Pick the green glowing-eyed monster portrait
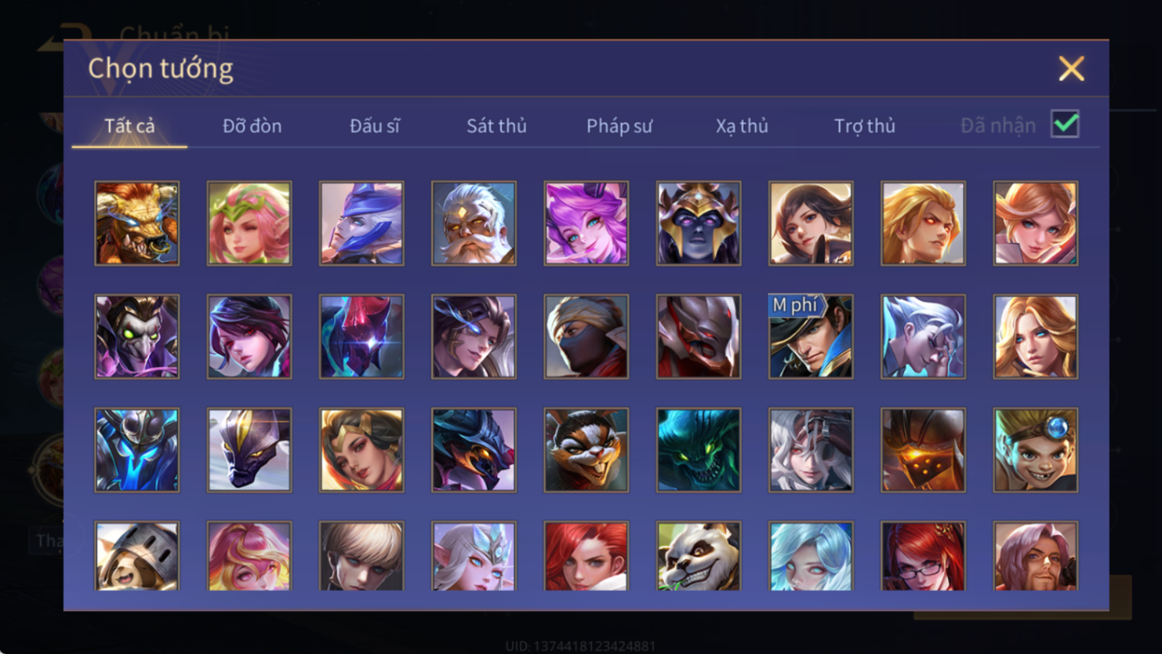 [698, 450]
